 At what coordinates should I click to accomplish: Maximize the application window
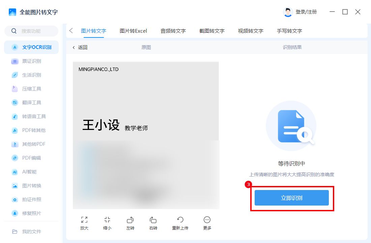click(x=345, y=12)
